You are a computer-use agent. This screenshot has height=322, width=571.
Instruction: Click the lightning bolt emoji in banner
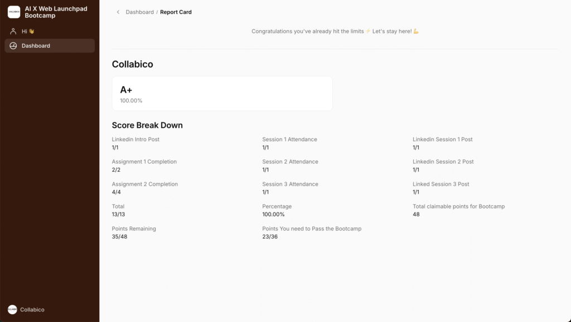tap(368, 31)
